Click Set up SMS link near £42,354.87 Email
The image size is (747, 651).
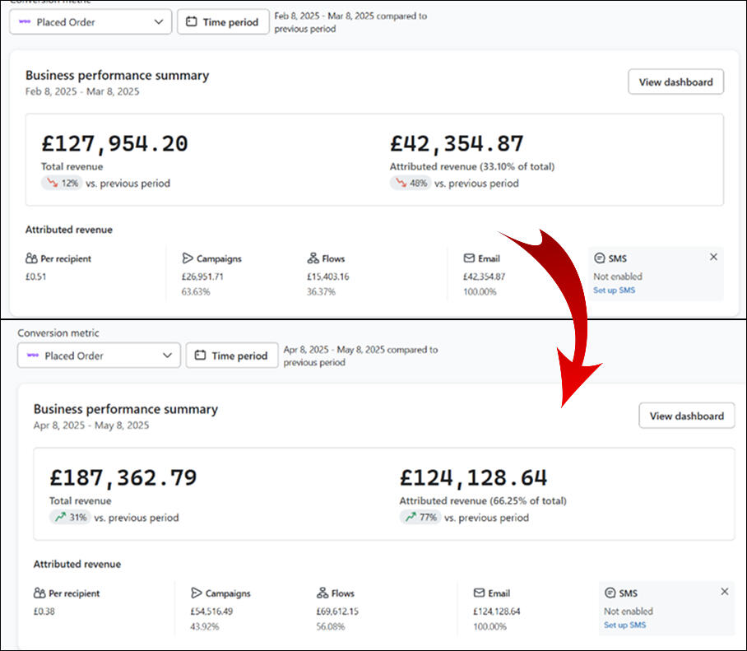[614, 290]
